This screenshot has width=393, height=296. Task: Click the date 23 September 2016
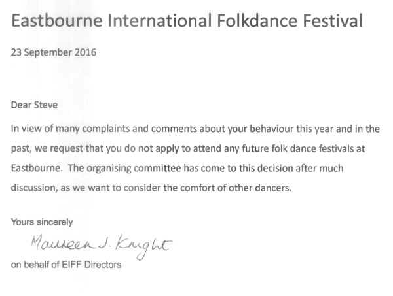tap(54, 52)
